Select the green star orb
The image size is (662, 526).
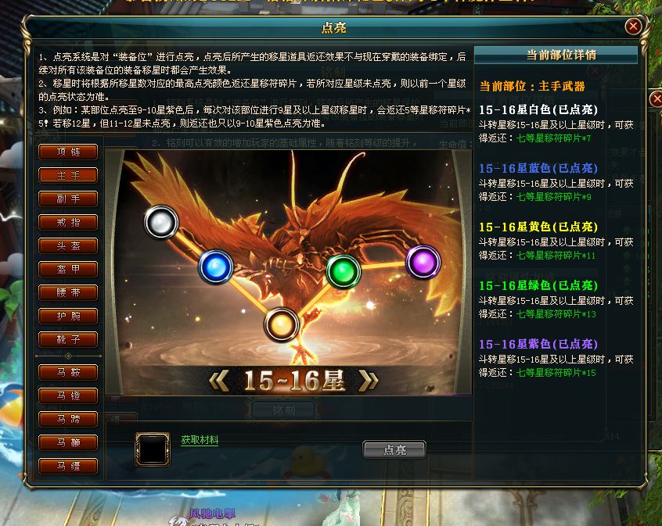point(344,272)
